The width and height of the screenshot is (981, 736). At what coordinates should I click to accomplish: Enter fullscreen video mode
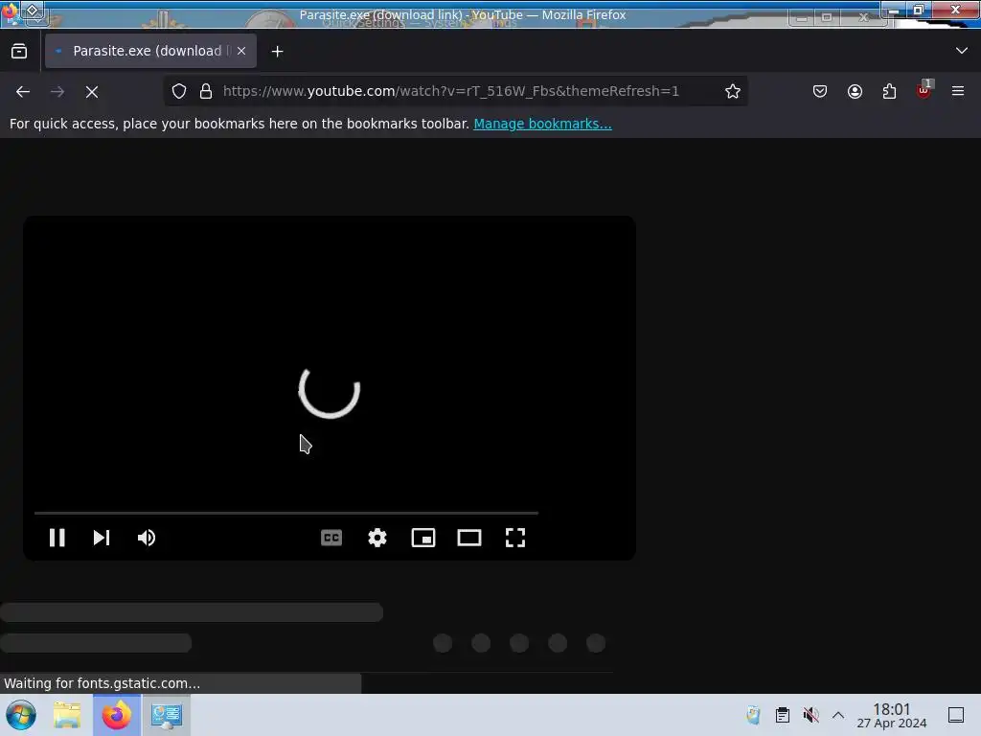click(514, 538)
